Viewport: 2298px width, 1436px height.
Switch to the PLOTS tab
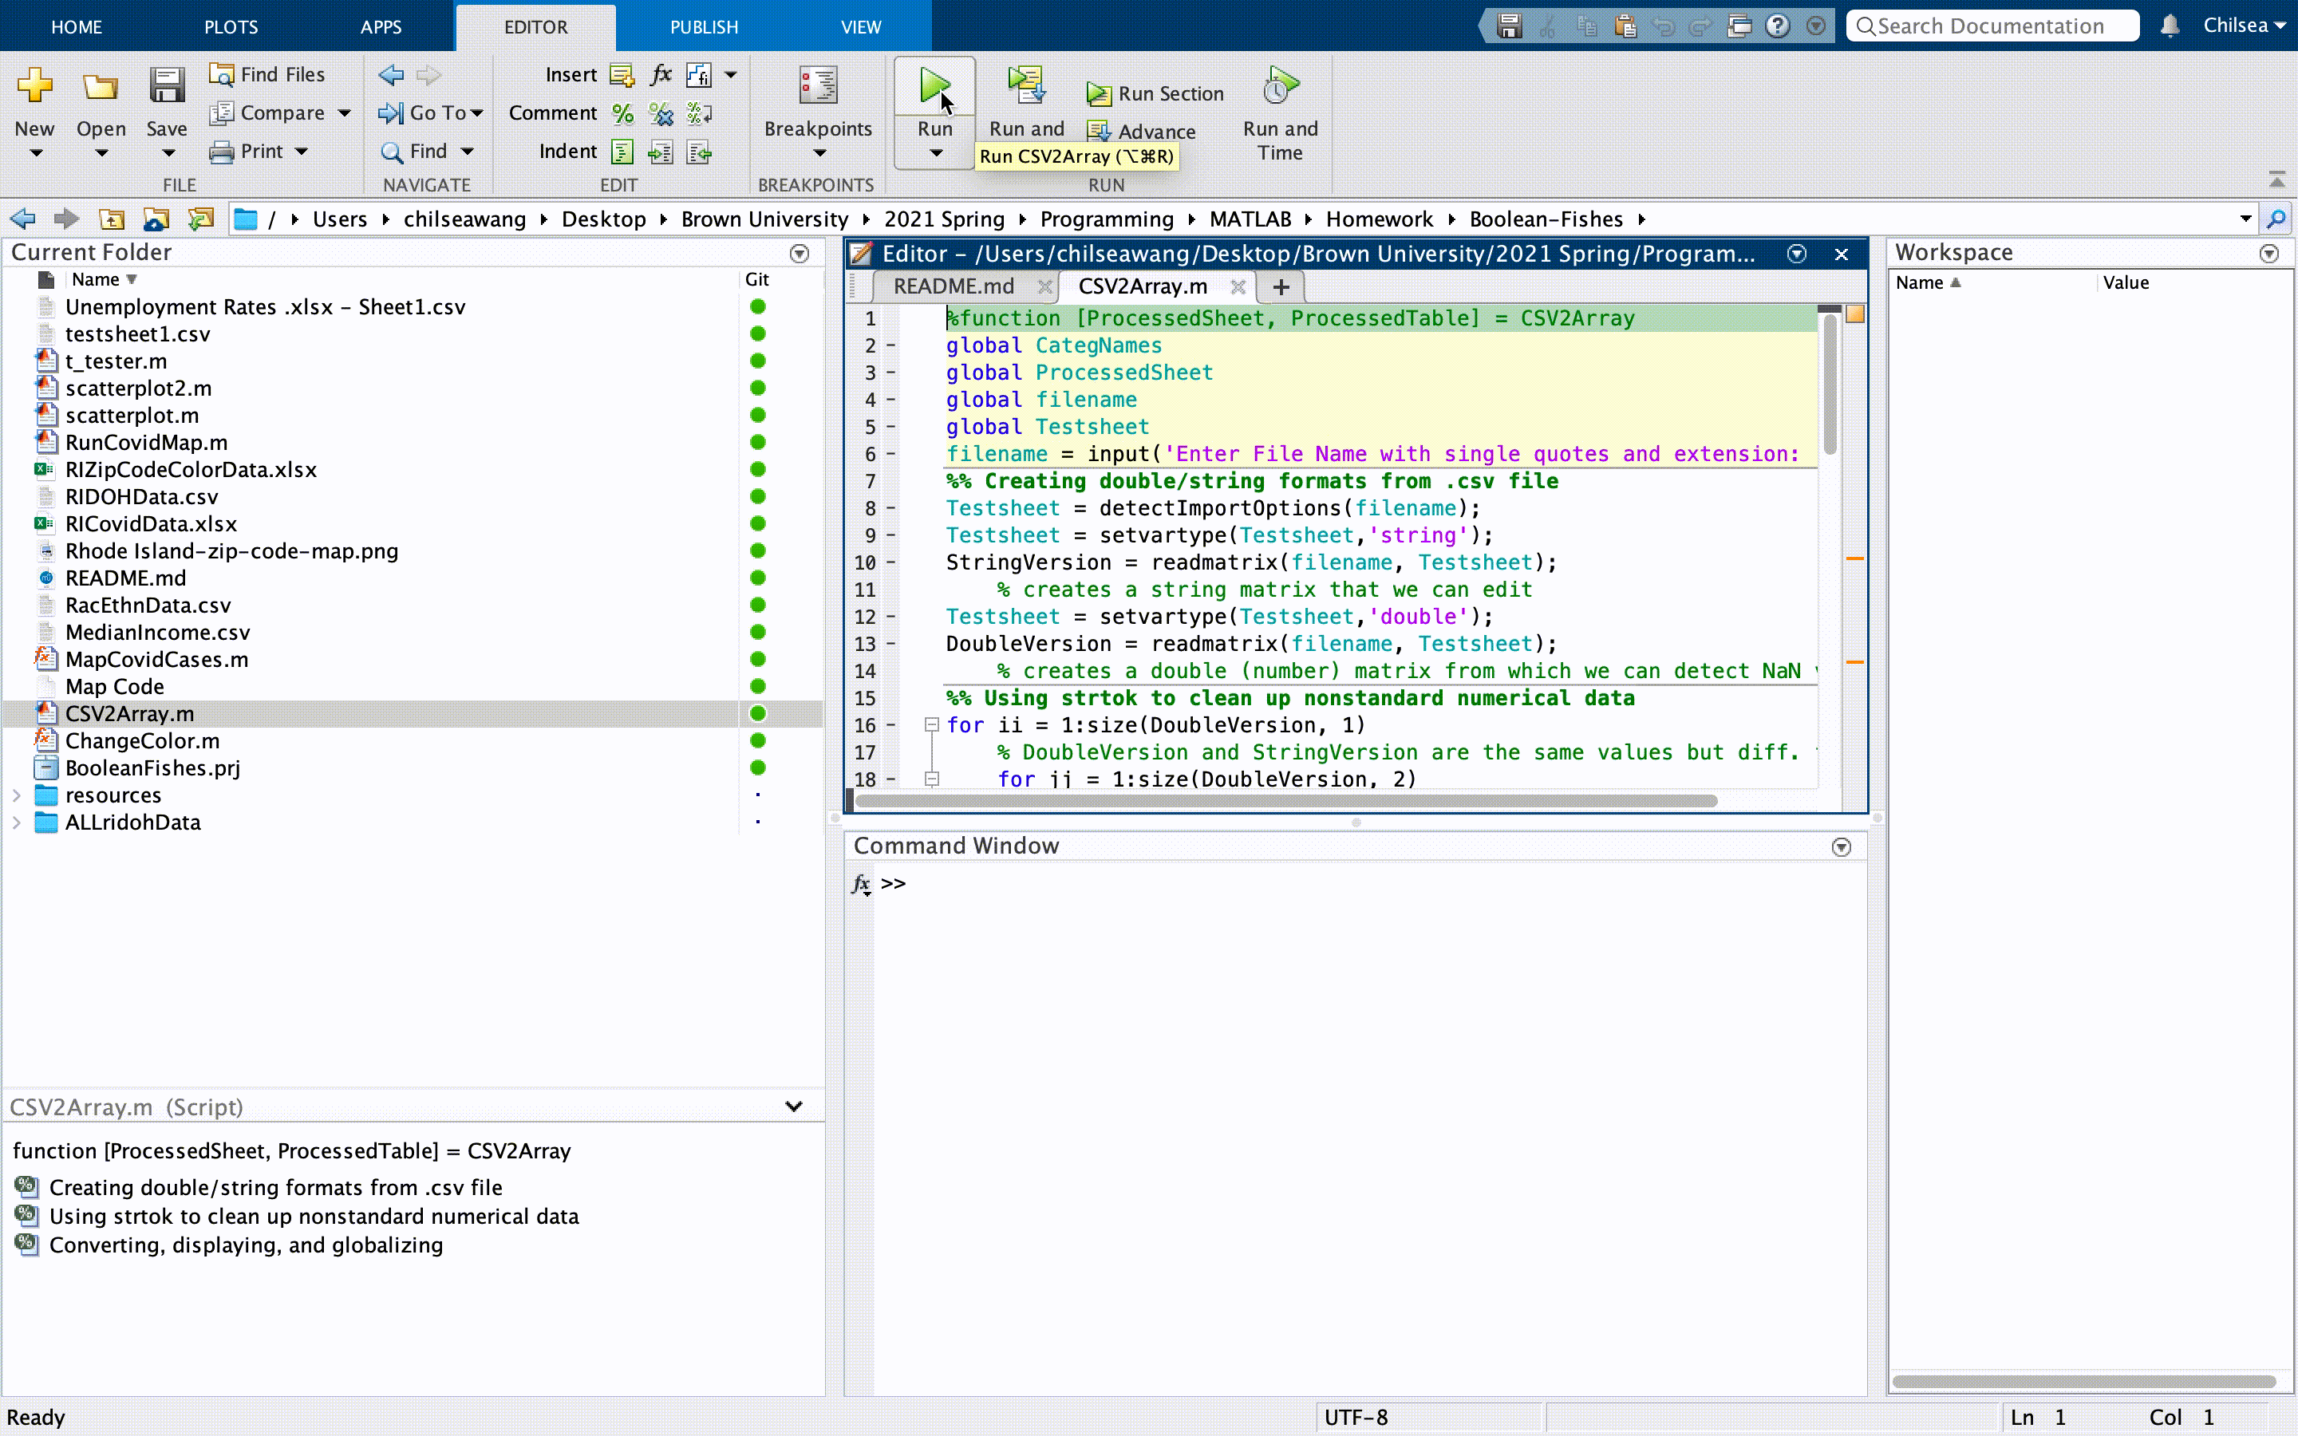[231, 26]
